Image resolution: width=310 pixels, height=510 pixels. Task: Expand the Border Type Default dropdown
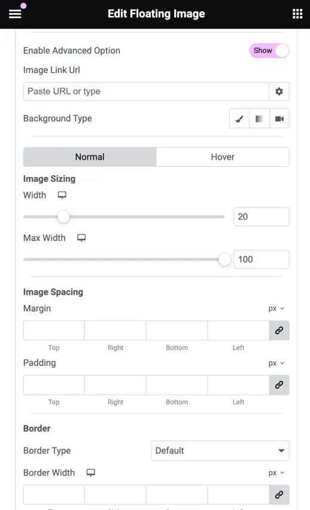220,451
